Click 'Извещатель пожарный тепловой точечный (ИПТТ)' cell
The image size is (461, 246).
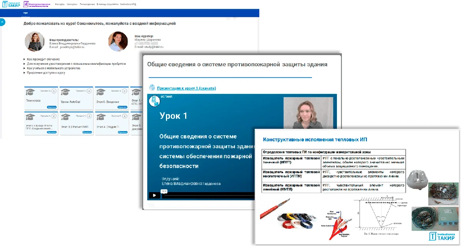click(292, 162)
